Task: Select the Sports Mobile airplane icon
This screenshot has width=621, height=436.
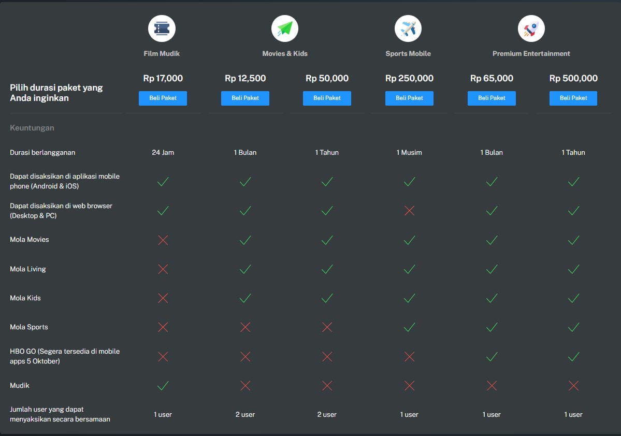Action: [x=408, y=28]
